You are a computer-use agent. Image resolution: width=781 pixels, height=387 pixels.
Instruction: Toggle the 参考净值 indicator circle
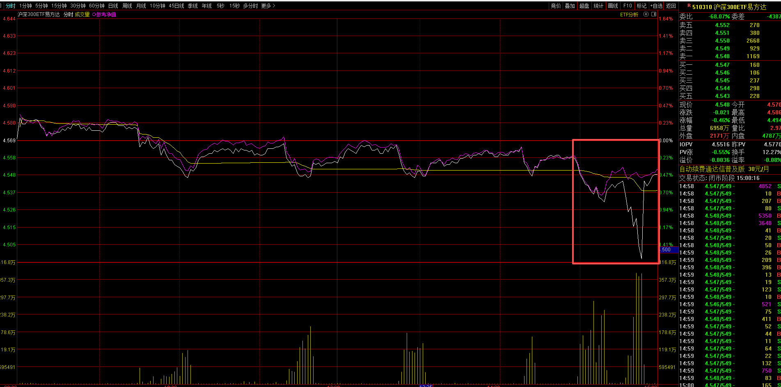point(94,15)
